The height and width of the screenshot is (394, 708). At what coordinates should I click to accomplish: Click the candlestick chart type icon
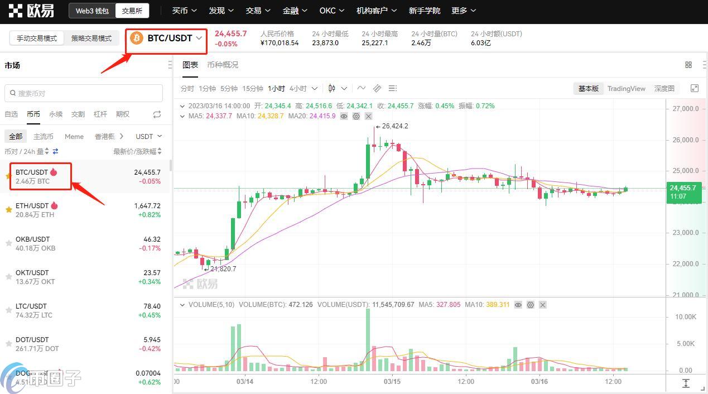tap(332, 88)
